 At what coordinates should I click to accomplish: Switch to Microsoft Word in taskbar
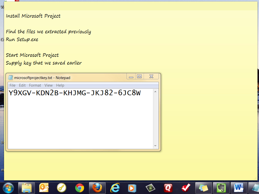point(239,188)
